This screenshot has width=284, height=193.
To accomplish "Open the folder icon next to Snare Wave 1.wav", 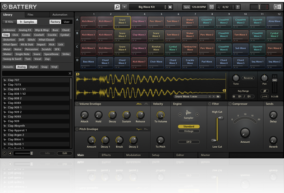I will (x=218, y=96).
